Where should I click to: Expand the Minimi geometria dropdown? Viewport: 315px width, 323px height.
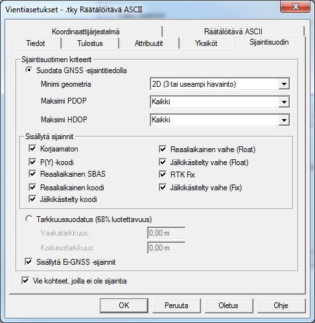(220, 84)
